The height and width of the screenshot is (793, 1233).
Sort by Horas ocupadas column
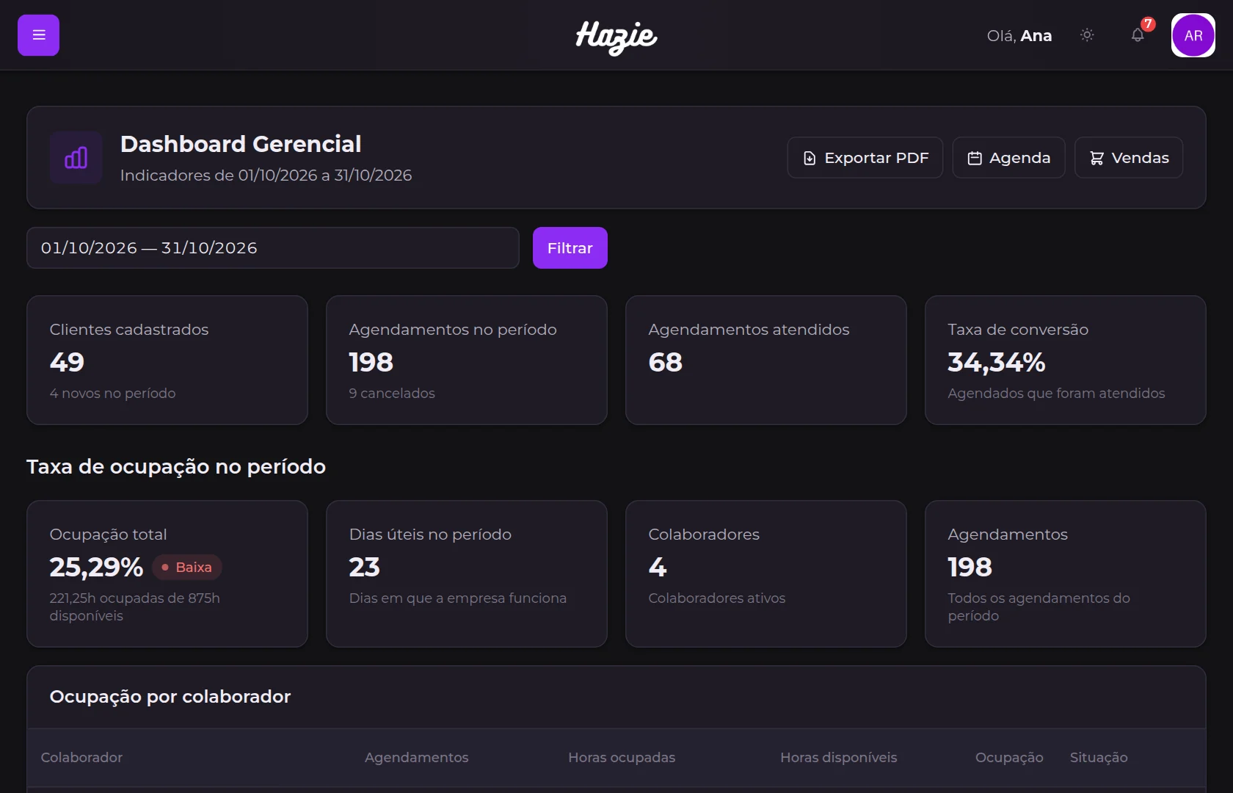click(622, 758)
